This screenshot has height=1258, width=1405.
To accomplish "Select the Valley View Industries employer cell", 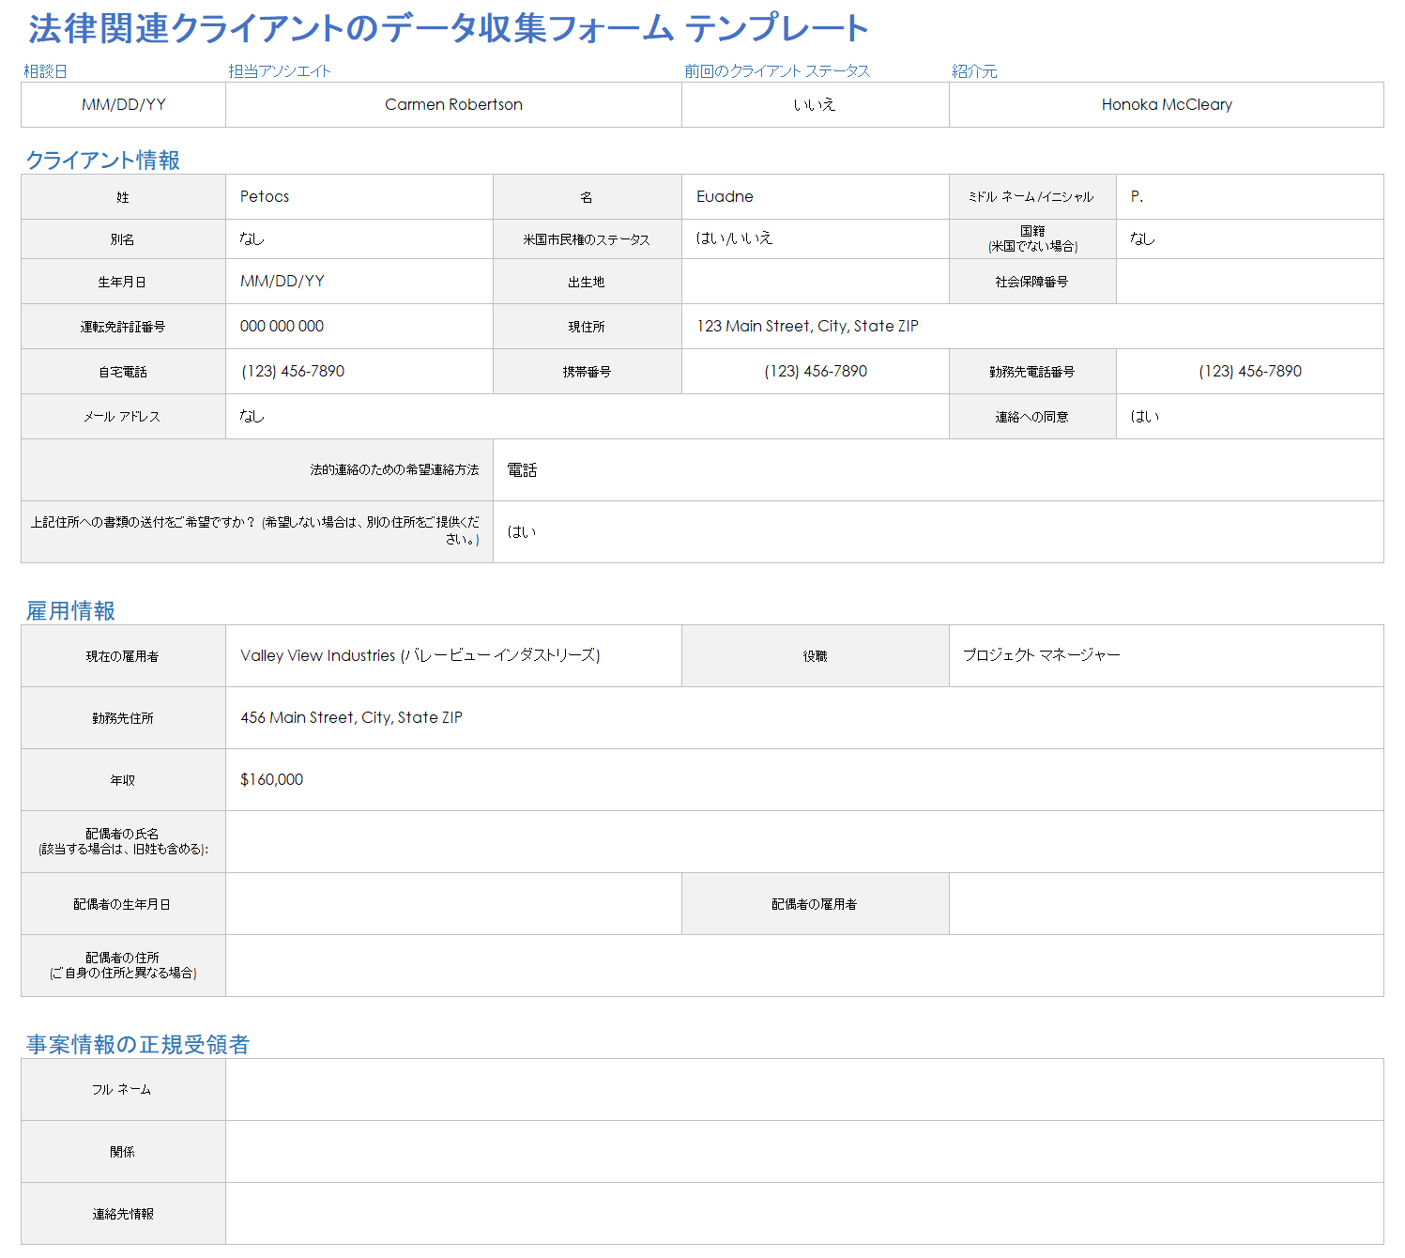I will click(453, 655).
